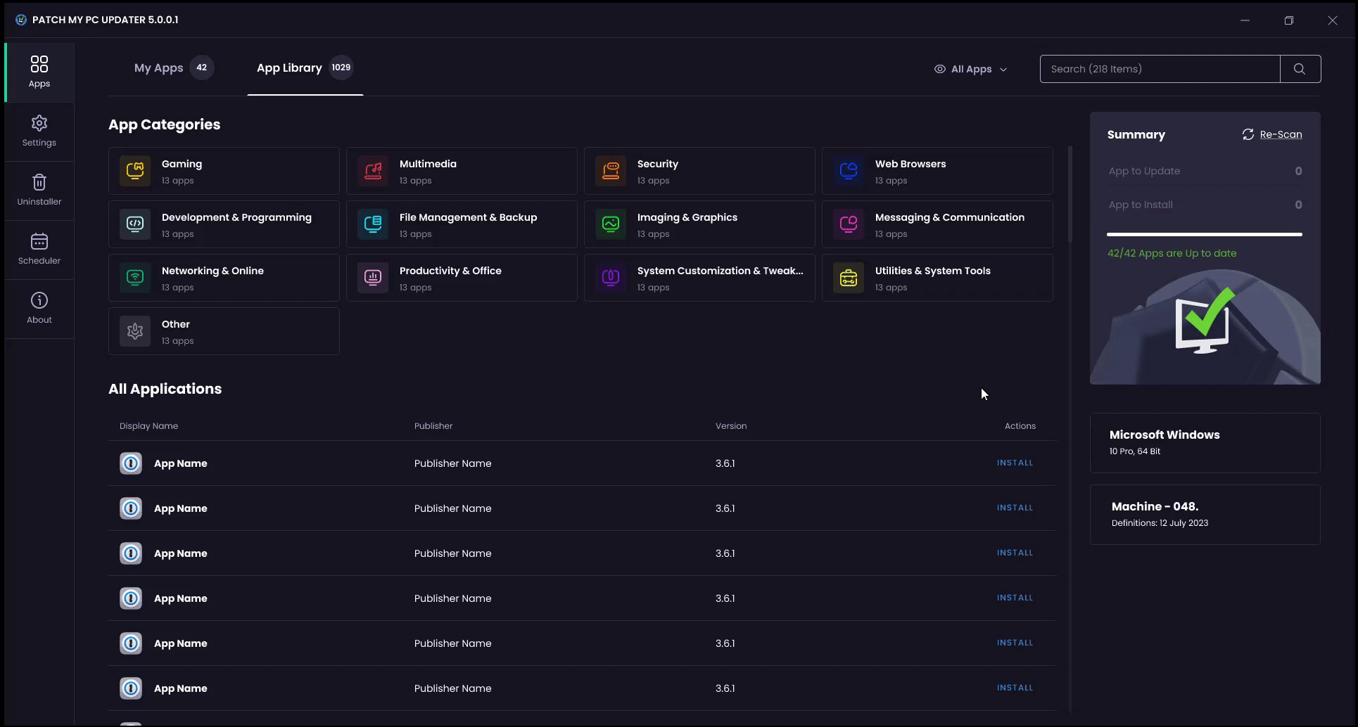Click the Re-Scan link
The height and width of the screenshot is (727, 1358).
(1280, 134)
